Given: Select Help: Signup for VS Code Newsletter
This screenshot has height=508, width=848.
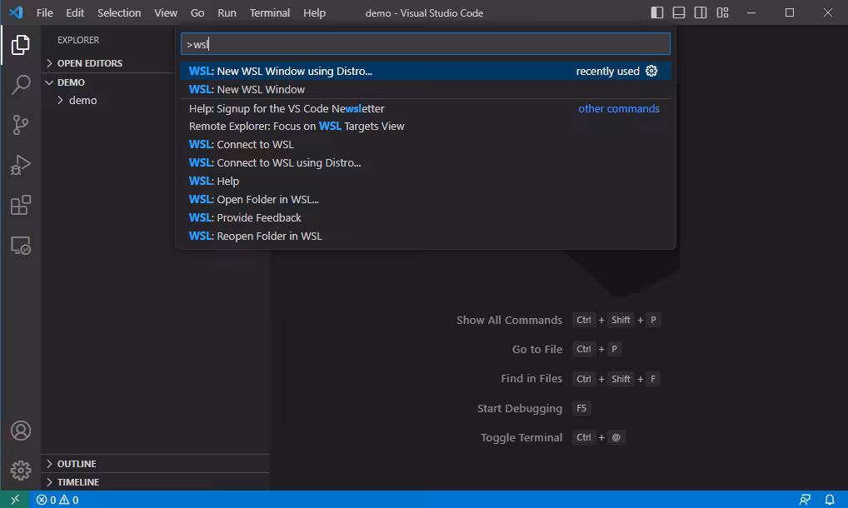Looking at the screenshot, I should [425, 108].
